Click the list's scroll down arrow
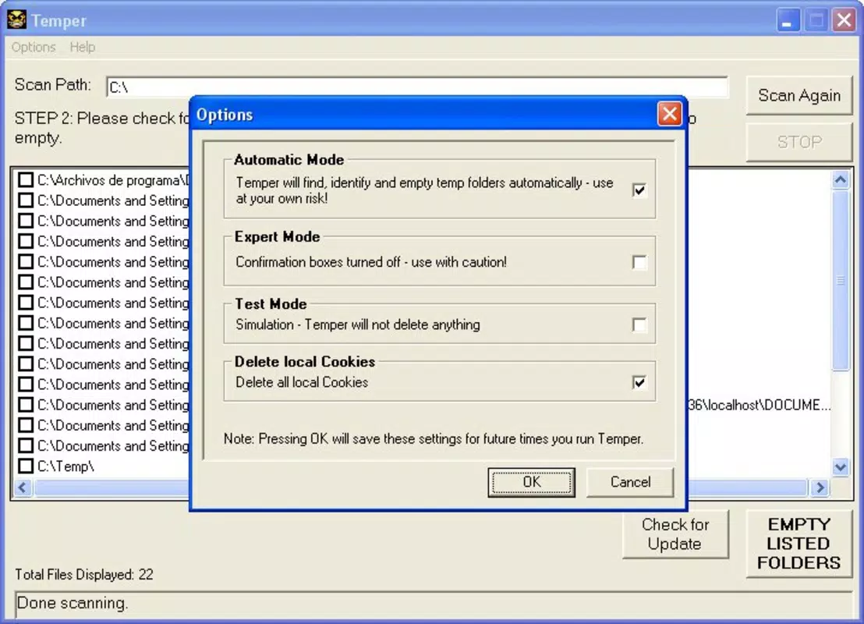The image size is (864, 624). pyautogui.click(x=841, y=467)
